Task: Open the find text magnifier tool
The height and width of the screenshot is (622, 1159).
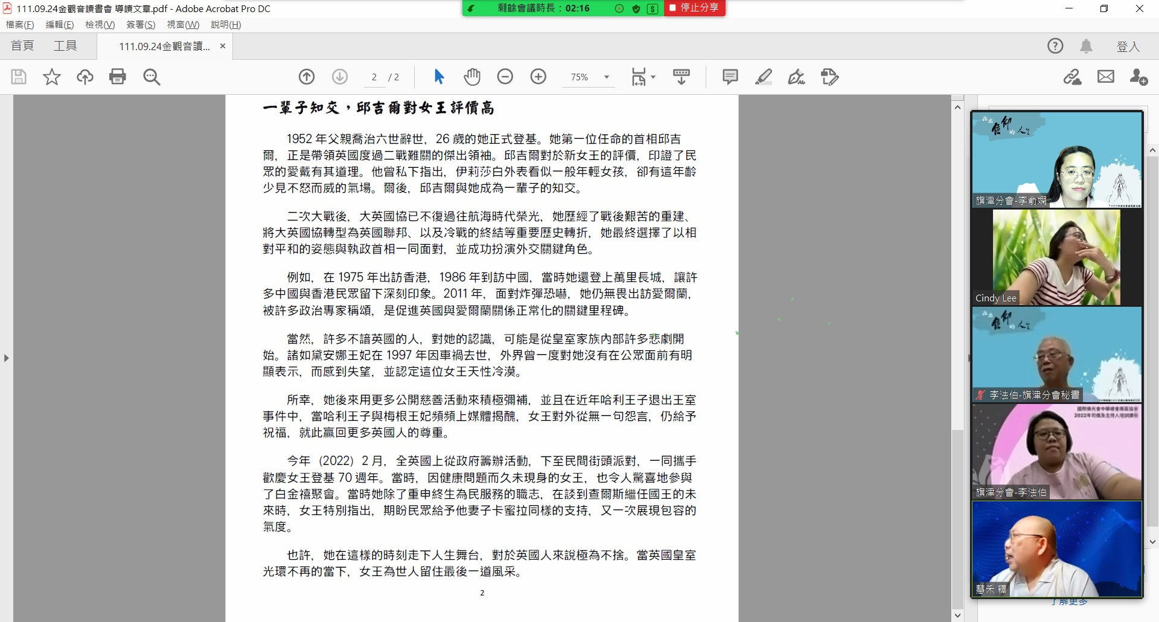Action: pyautogui.click(x=152, y=77)
